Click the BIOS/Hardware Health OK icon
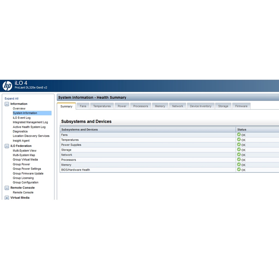279x279 pixels. point(239,169)
